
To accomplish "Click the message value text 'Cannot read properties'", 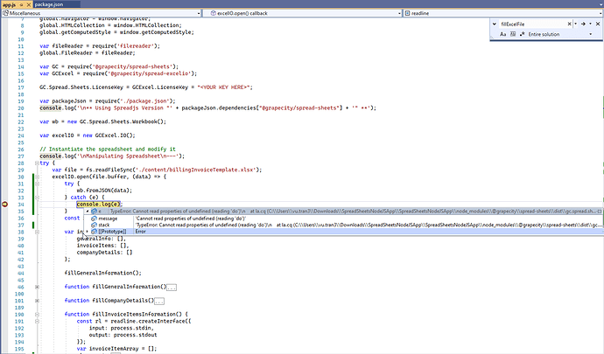I will [x=191, y=219].
